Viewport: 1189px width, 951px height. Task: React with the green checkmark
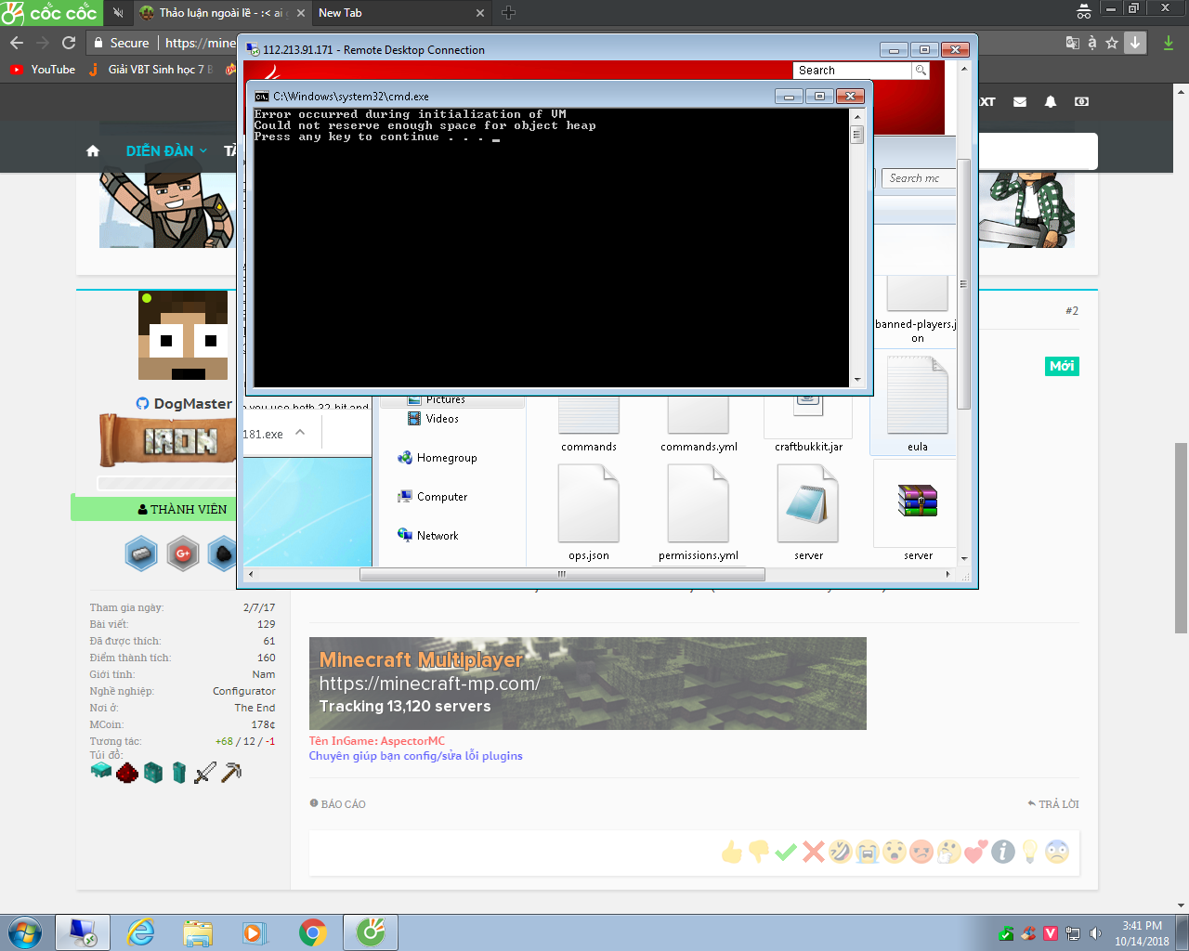click(x=786, y=852)
